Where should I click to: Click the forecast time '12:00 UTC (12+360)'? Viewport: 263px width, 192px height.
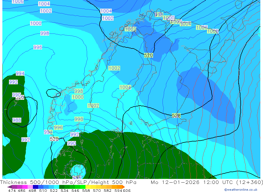(233, 182)
